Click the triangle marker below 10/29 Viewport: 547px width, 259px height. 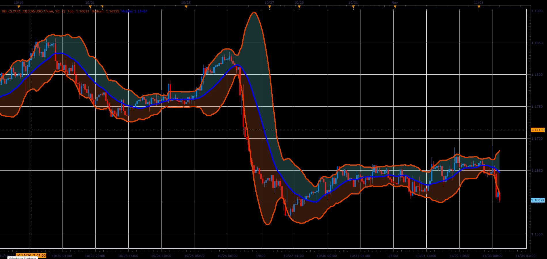point(299,7)
